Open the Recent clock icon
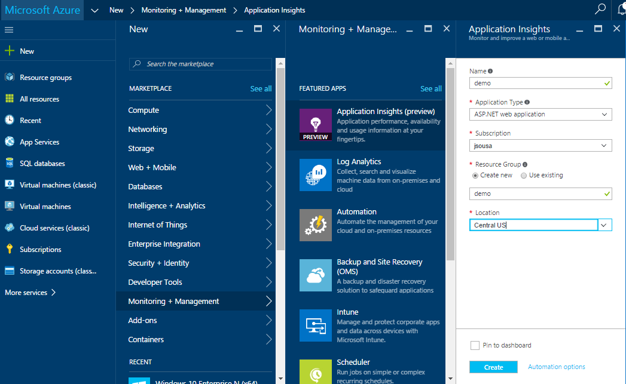Viewport: 626px width, 384px height. pos(10,120)
